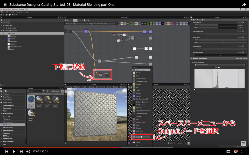The height and width of the screenshot is (155, 249).
Task: Open the 3D View Renderer menu
Action: point(123,87)
